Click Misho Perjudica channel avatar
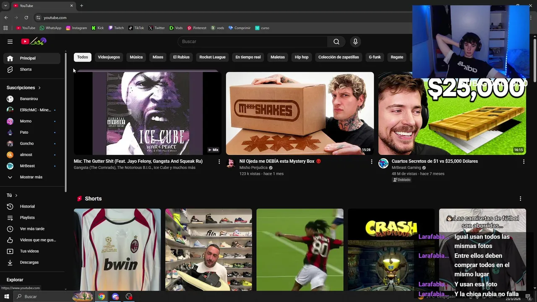 pos(231,163)
